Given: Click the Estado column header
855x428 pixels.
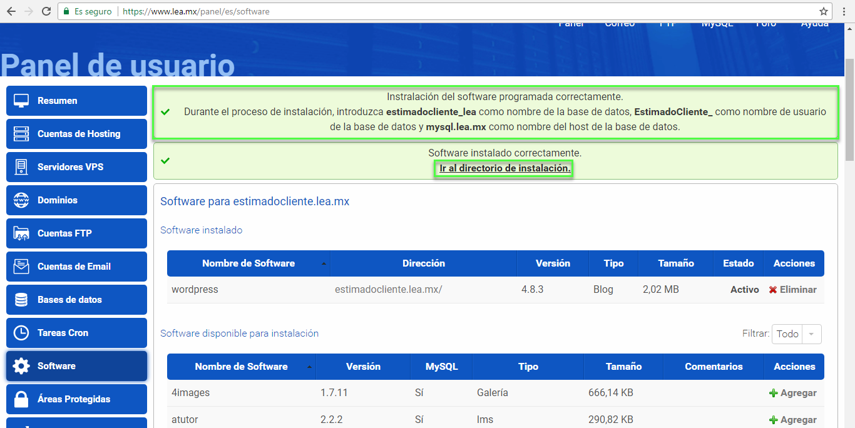Looking at the screenshot, I should [x=739, y=263].
